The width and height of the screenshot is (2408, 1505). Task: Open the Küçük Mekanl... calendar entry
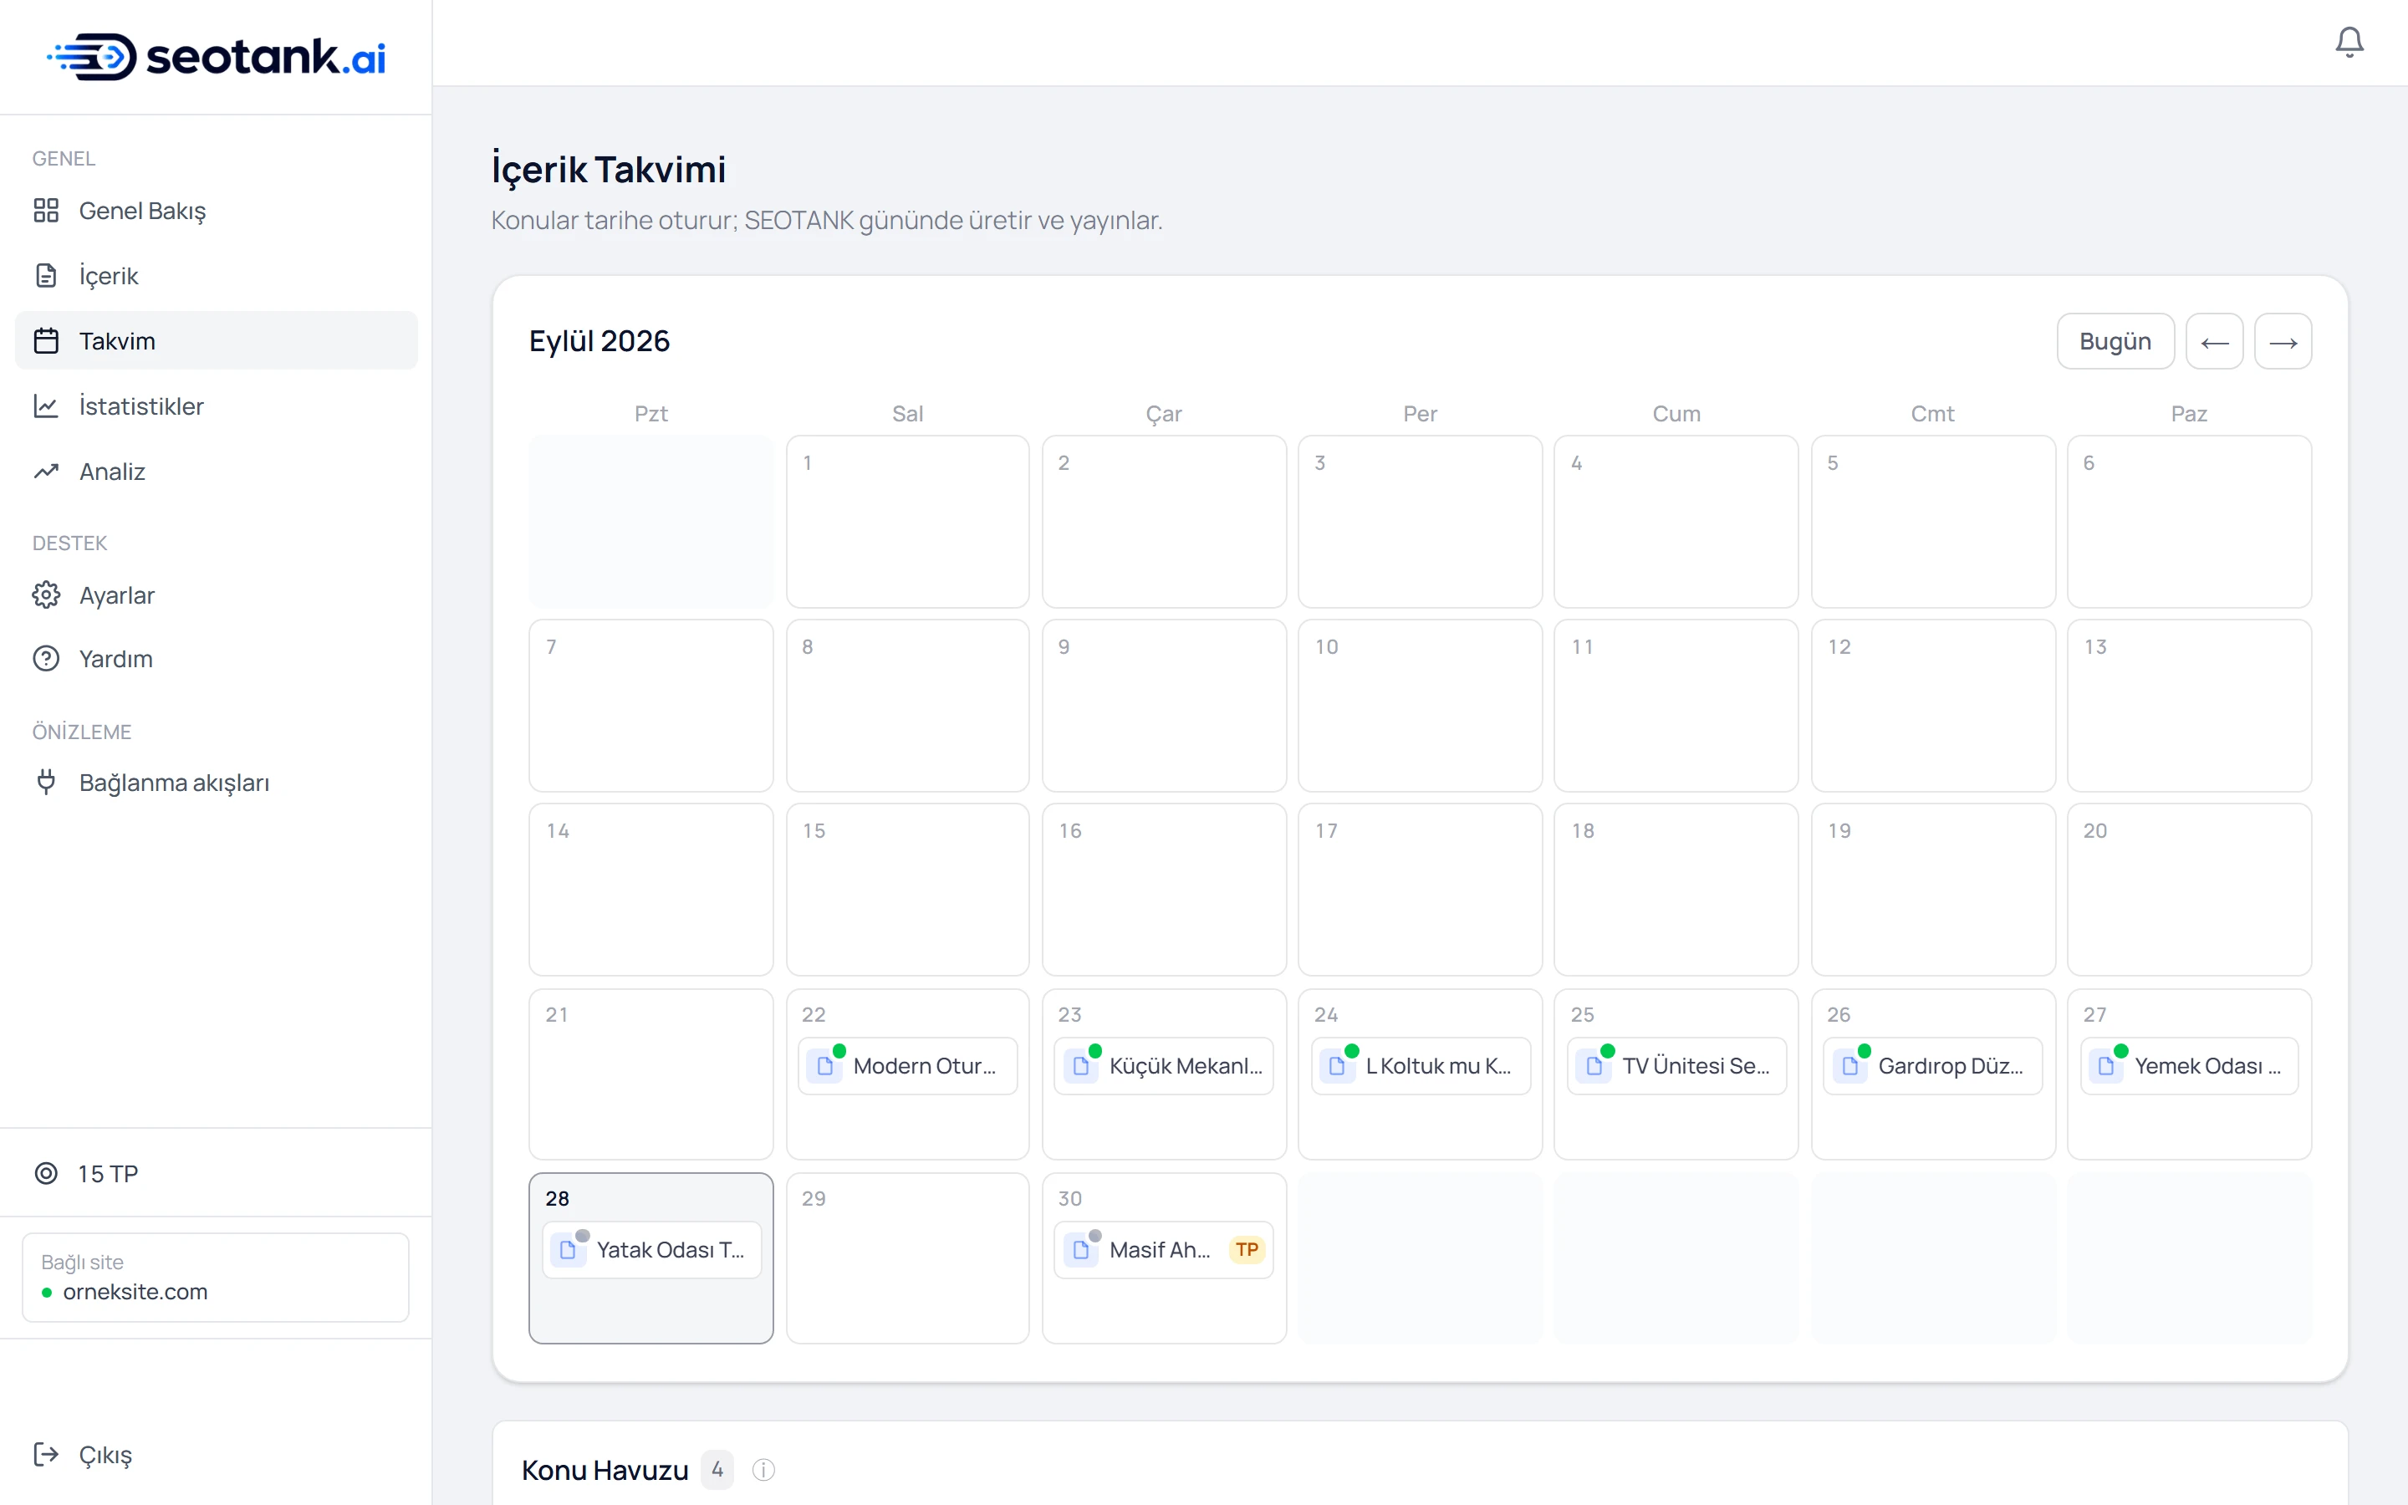1163,1066
